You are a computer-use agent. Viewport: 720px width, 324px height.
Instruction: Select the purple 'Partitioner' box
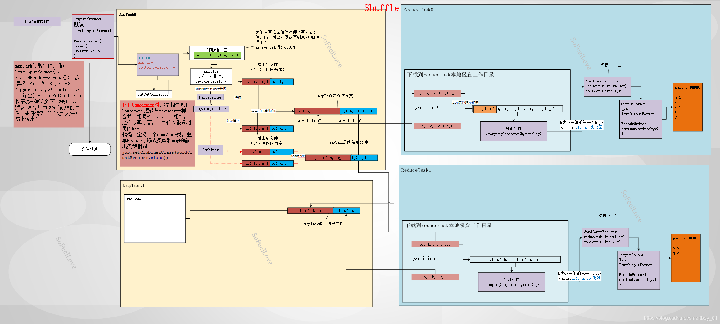(210, 97)
